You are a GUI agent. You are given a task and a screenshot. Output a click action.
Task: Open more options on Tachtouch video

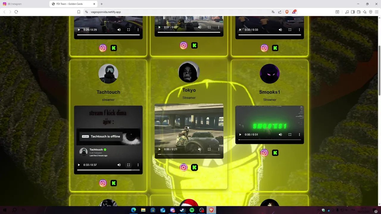(x=138, y=165)
